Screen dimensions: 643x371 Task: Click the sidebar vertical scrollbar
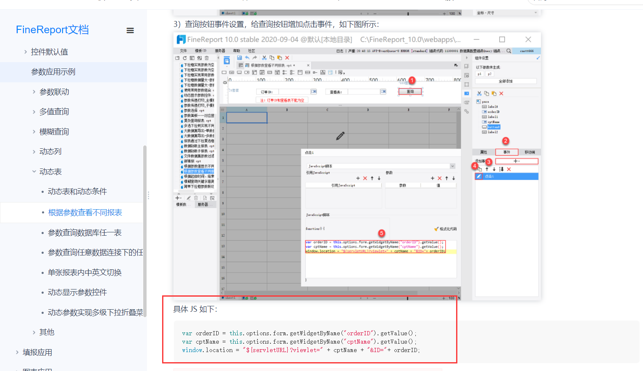coord(145,231)
